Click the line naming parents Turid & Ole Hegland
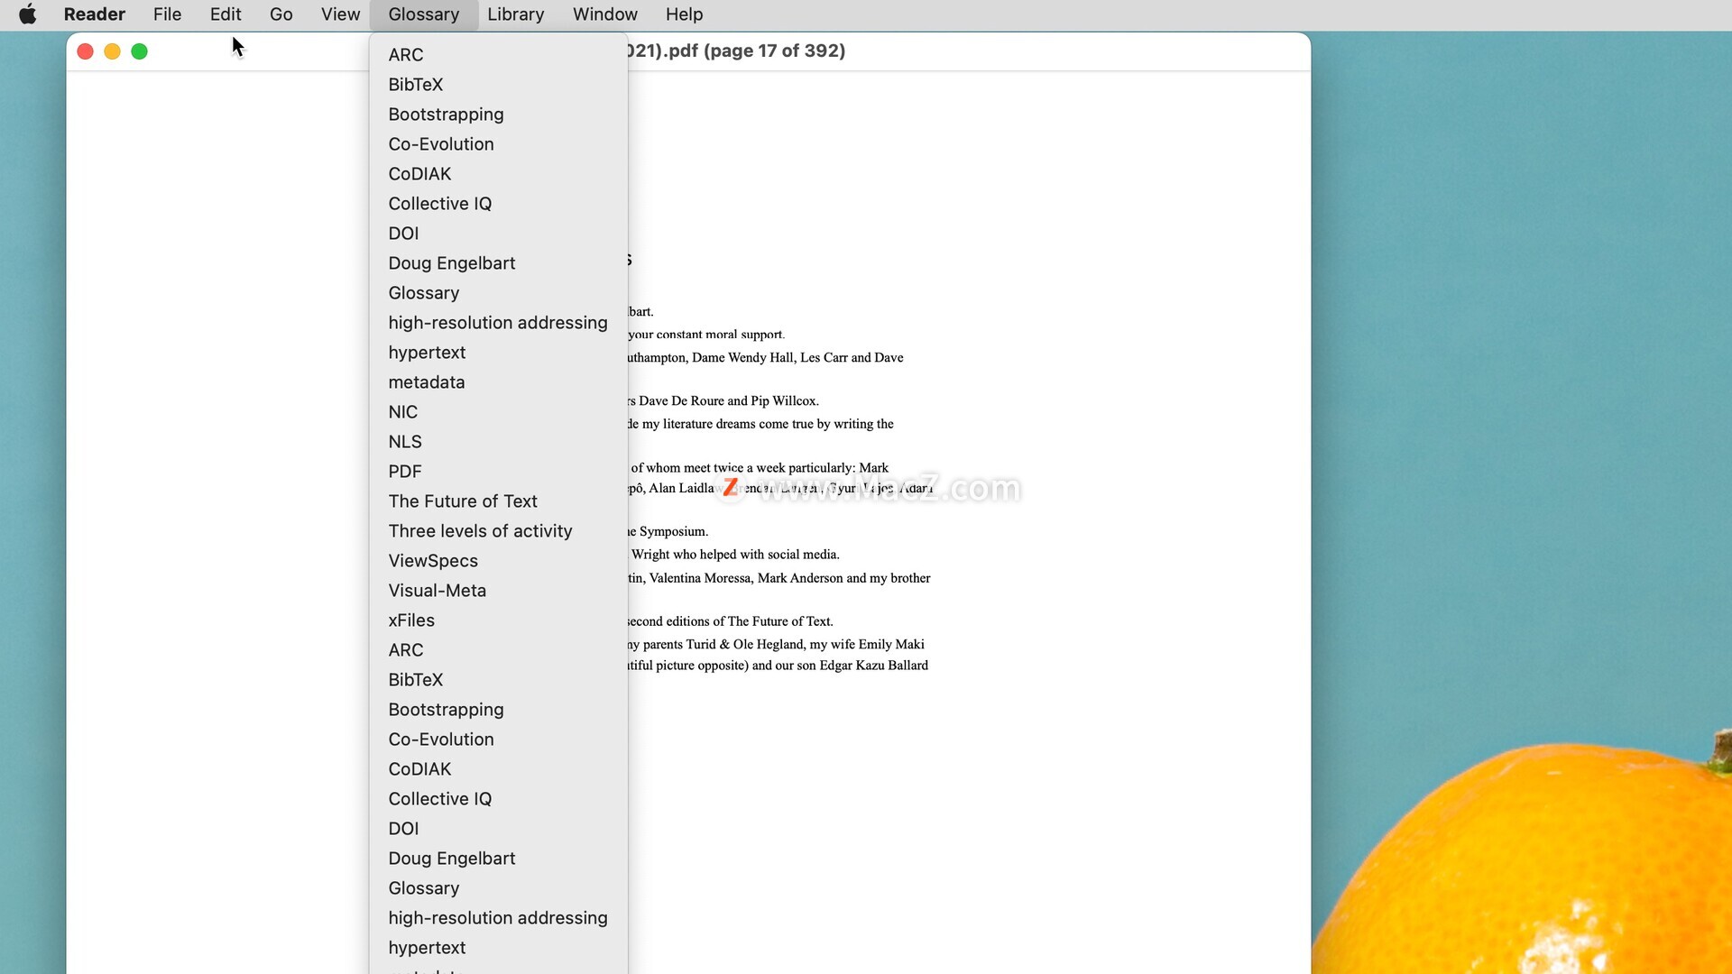 click(x=777, y=645)
